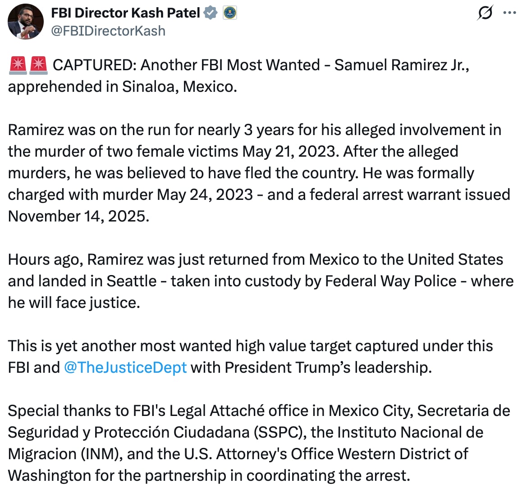Click the three-dot more options icon

511,14
